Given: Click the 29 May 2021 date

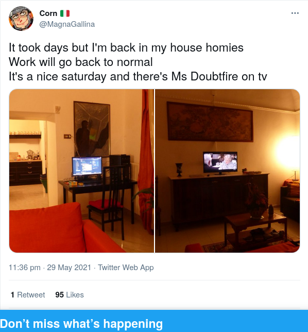Looking at the screenshot, I should tap(69, 268).
